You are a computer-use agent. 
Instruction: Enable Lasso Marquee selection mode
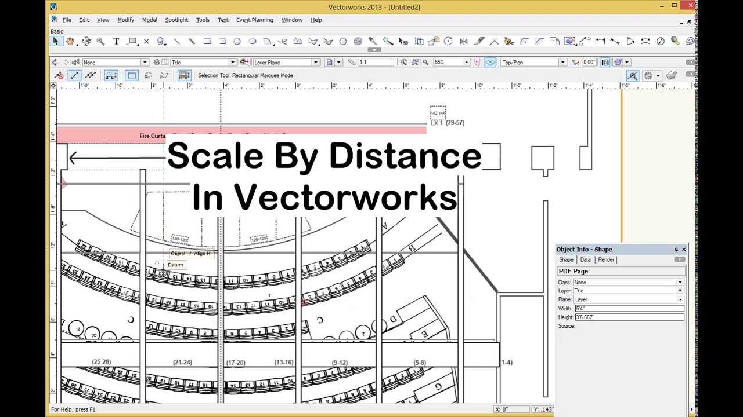point(149,75)
